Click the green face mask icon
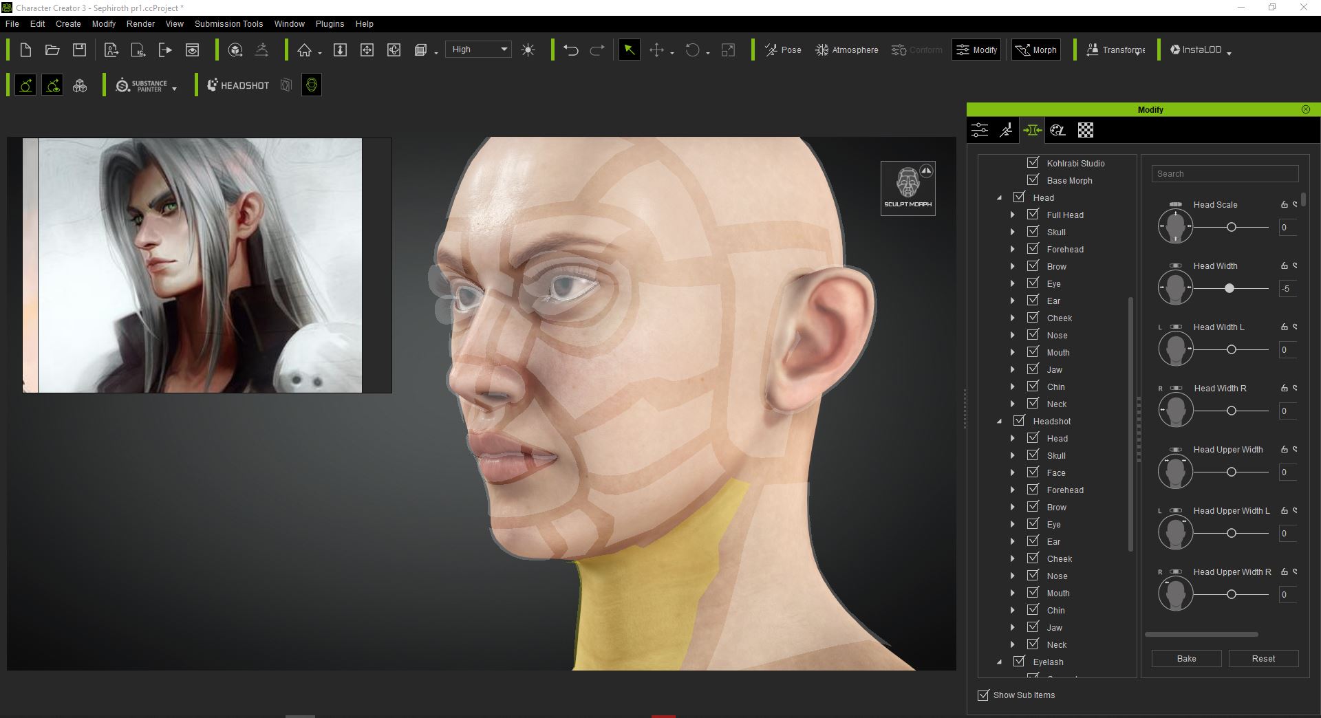The image size is (1321, 718). pyautogui.click(x=312, y=85)
